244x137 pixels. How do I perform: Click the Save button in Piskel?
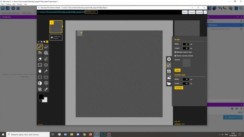[185, 12]
